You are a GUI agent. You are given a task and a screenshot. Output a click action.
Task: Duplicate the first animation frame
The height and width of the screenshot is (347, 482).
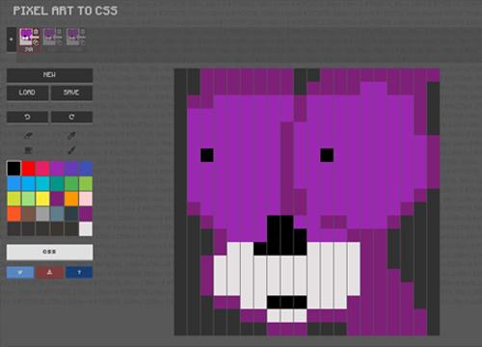click(36, 41)
